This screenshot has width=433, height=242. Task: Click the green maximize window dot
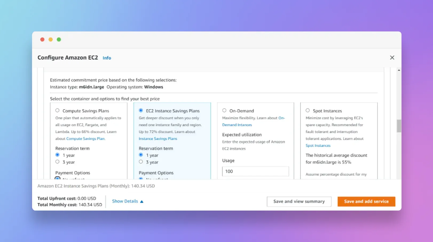[x=59, y=39]
